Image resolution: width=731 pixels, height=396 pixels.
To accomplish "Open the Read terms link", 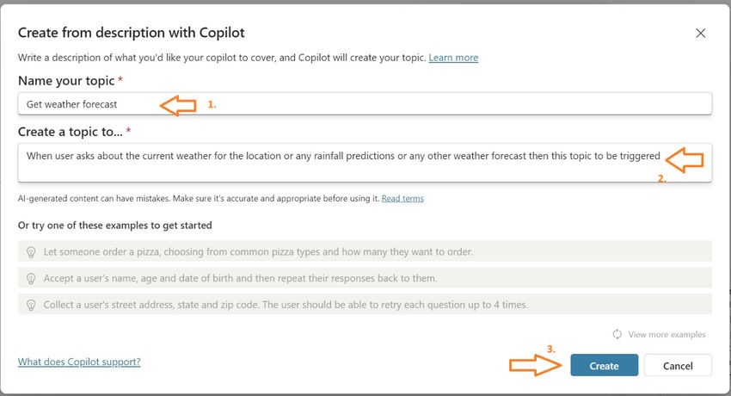I will pos(402,198).
